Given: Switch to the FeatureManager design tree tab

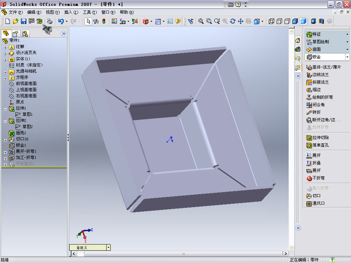Looking at the screenshot, I should 6,34.
